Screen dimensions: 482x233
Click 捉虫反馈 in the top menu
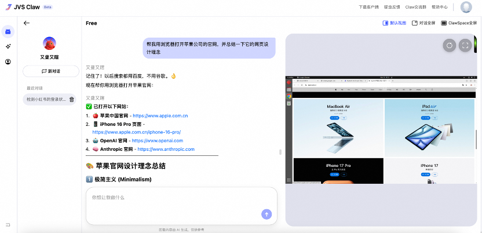coord(393,8)
